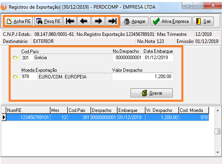Click the Mes column header
This screenshot has height=164, width=222.
pos(59,110)
